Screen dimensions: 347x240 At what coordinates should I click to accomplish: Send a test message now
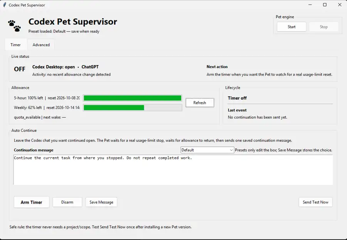pos(315,202)
